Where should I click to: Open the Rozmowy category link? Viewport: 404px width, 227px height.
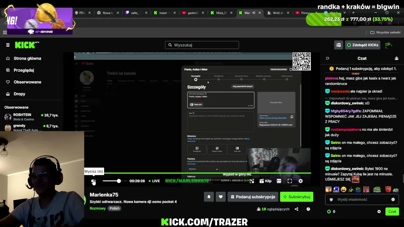pos(98,208)
